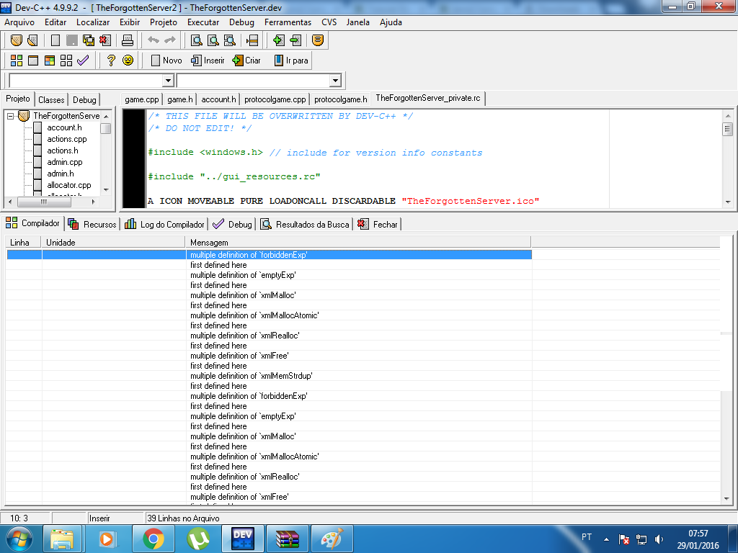The width and height of the screenshot is (738, 553).
Task: Click Add to project green plus icon
Action: [x=279, y=40]
